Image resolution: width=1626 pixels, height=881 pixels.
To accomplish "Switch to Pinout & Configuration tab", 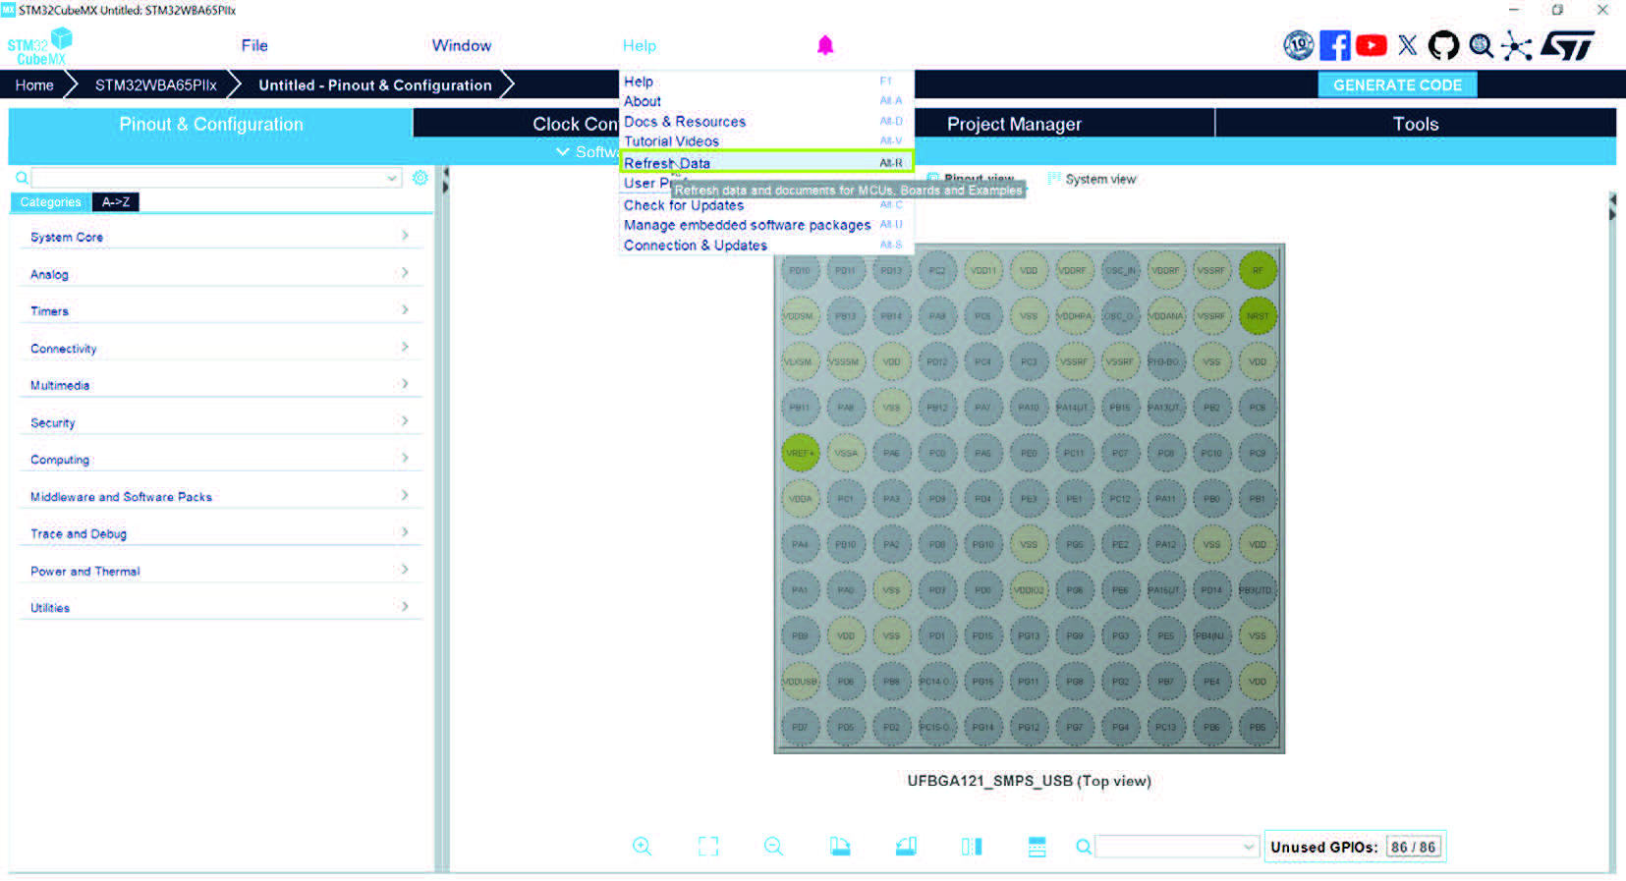I will [210, 124].
